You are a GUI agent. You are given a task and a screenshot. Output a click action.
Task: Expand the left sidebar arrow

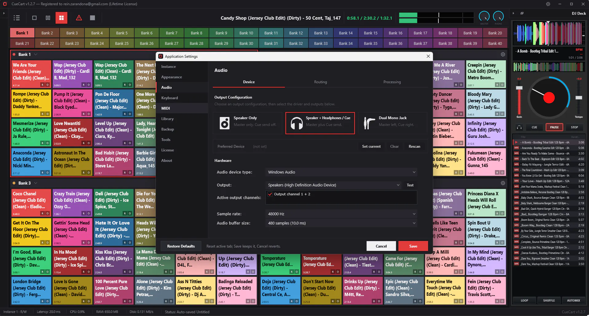pyautogui.click(x=4, y=13)
